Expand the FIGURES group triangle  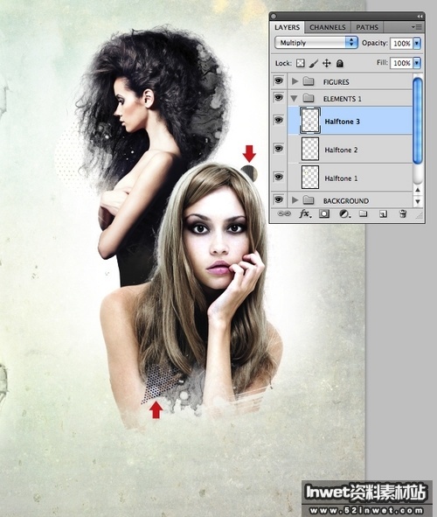pos(295,81)
